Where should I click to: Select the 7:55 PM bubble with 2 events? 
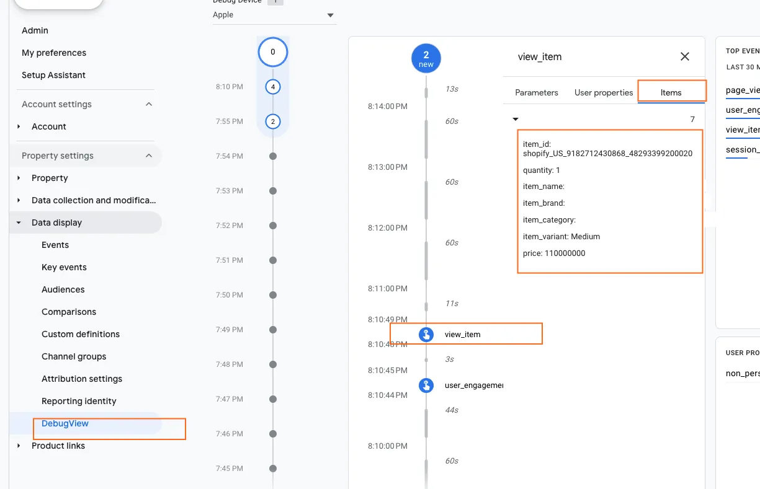coord(273,121)
